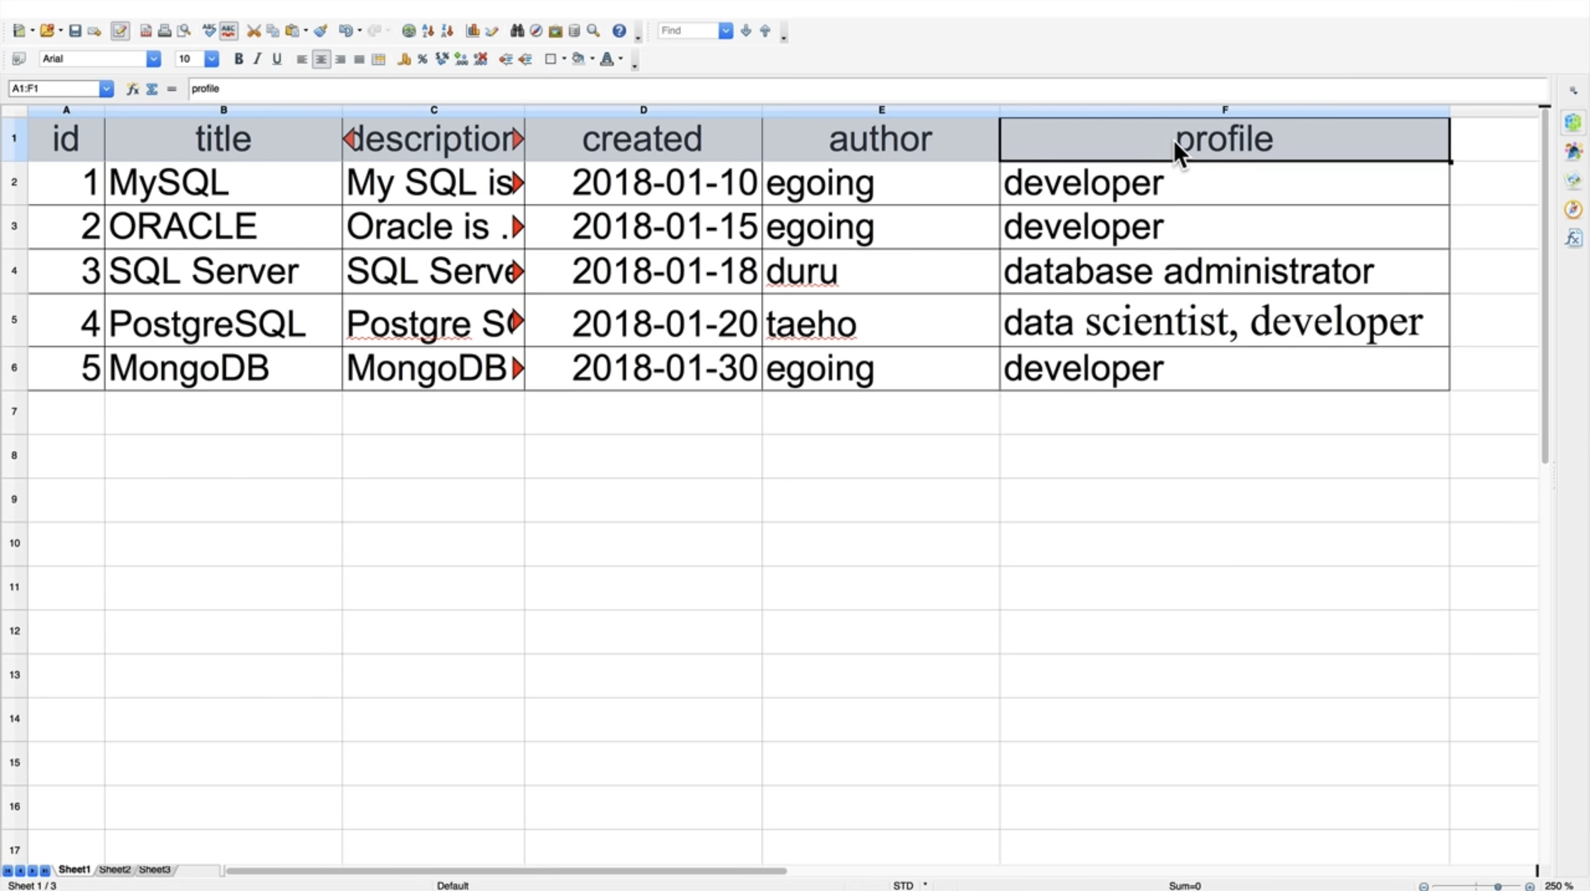Viewport: 1590px width, 891px height.
Task: Expand the Arial font name dropdown
Action: point(153,59)
